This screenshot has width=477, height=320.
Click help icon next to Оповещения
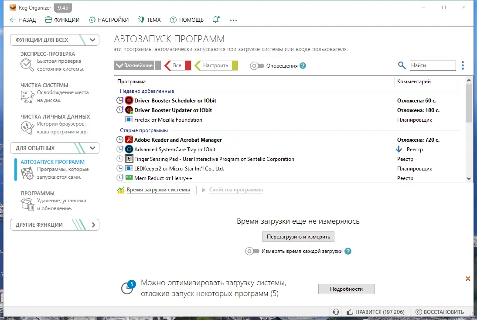[303, 66]
